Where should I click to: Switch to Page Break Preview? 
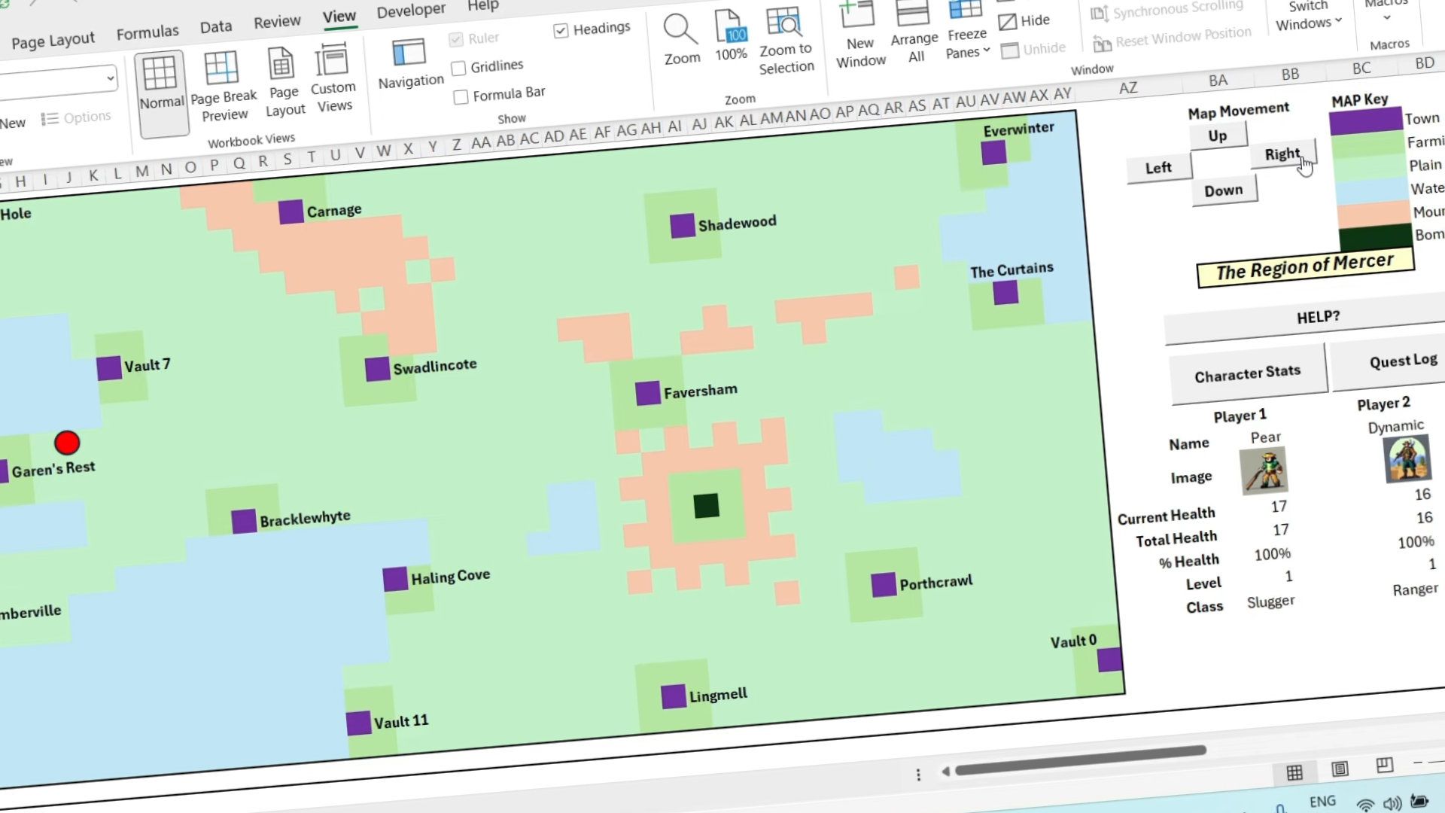(x=224, y=83)
